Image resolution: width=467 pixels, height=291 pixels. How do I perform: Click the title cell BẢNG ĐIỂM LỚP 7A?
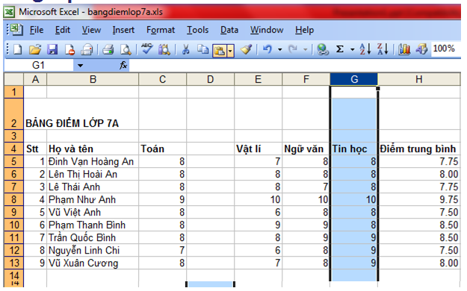pos(72,123)
